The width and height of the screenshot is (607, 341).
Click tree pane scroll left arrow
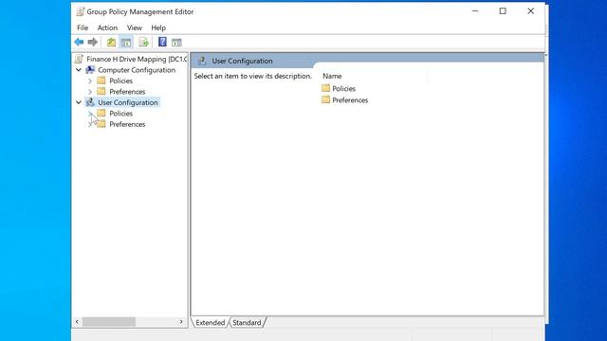click(77, 322)
